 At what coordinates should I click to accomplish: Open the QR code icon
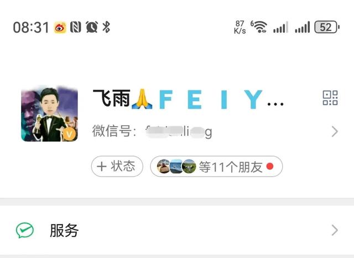[x=330, y=98]
